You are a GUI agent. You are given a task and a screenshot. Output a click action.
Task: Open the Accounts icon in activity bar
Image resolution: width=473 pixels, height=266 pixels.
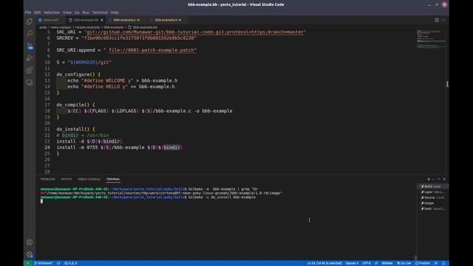coord(30,242)
